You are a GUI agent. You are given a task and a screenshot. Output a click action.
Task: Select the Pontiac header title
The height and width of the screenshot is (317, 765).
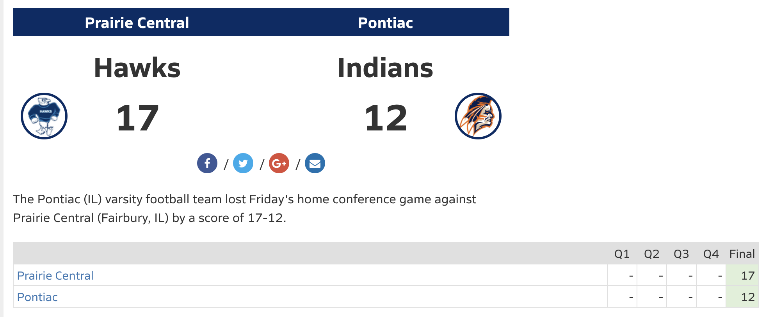tap(385, 23)
